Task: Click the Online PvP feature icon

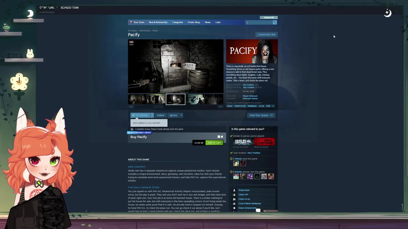Action: tap(234, 195)
